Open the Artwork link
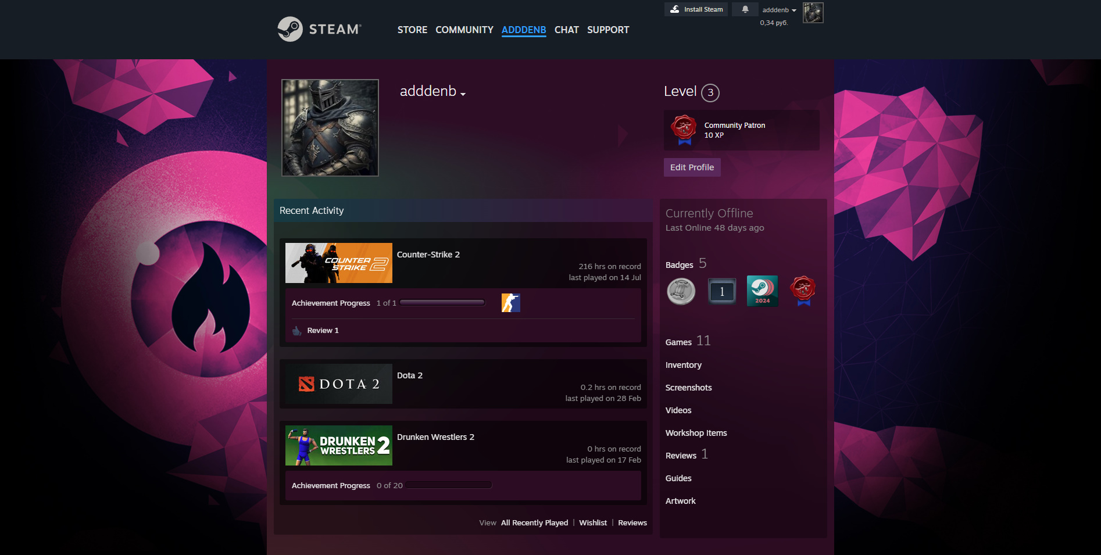Image resolution: width=1101 pixels, height=555 pixels. coord(680,501)
